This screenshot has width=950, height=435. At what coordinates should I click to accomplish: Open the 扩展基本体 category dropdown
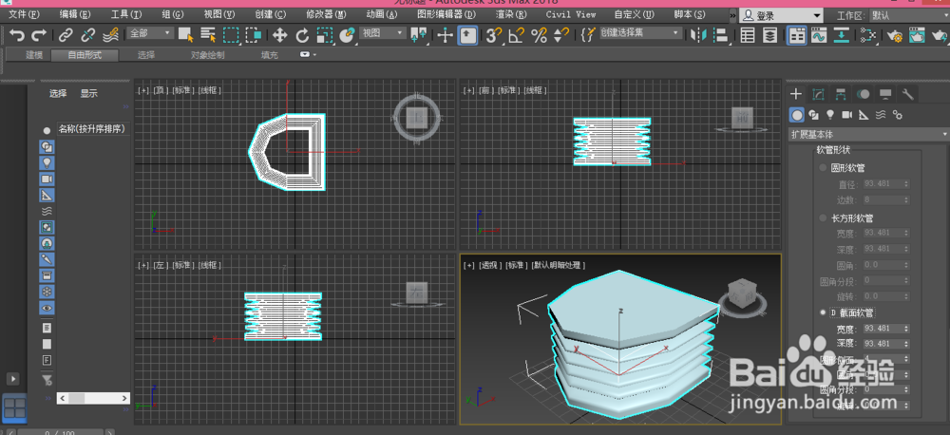click(x=868, y=134)
